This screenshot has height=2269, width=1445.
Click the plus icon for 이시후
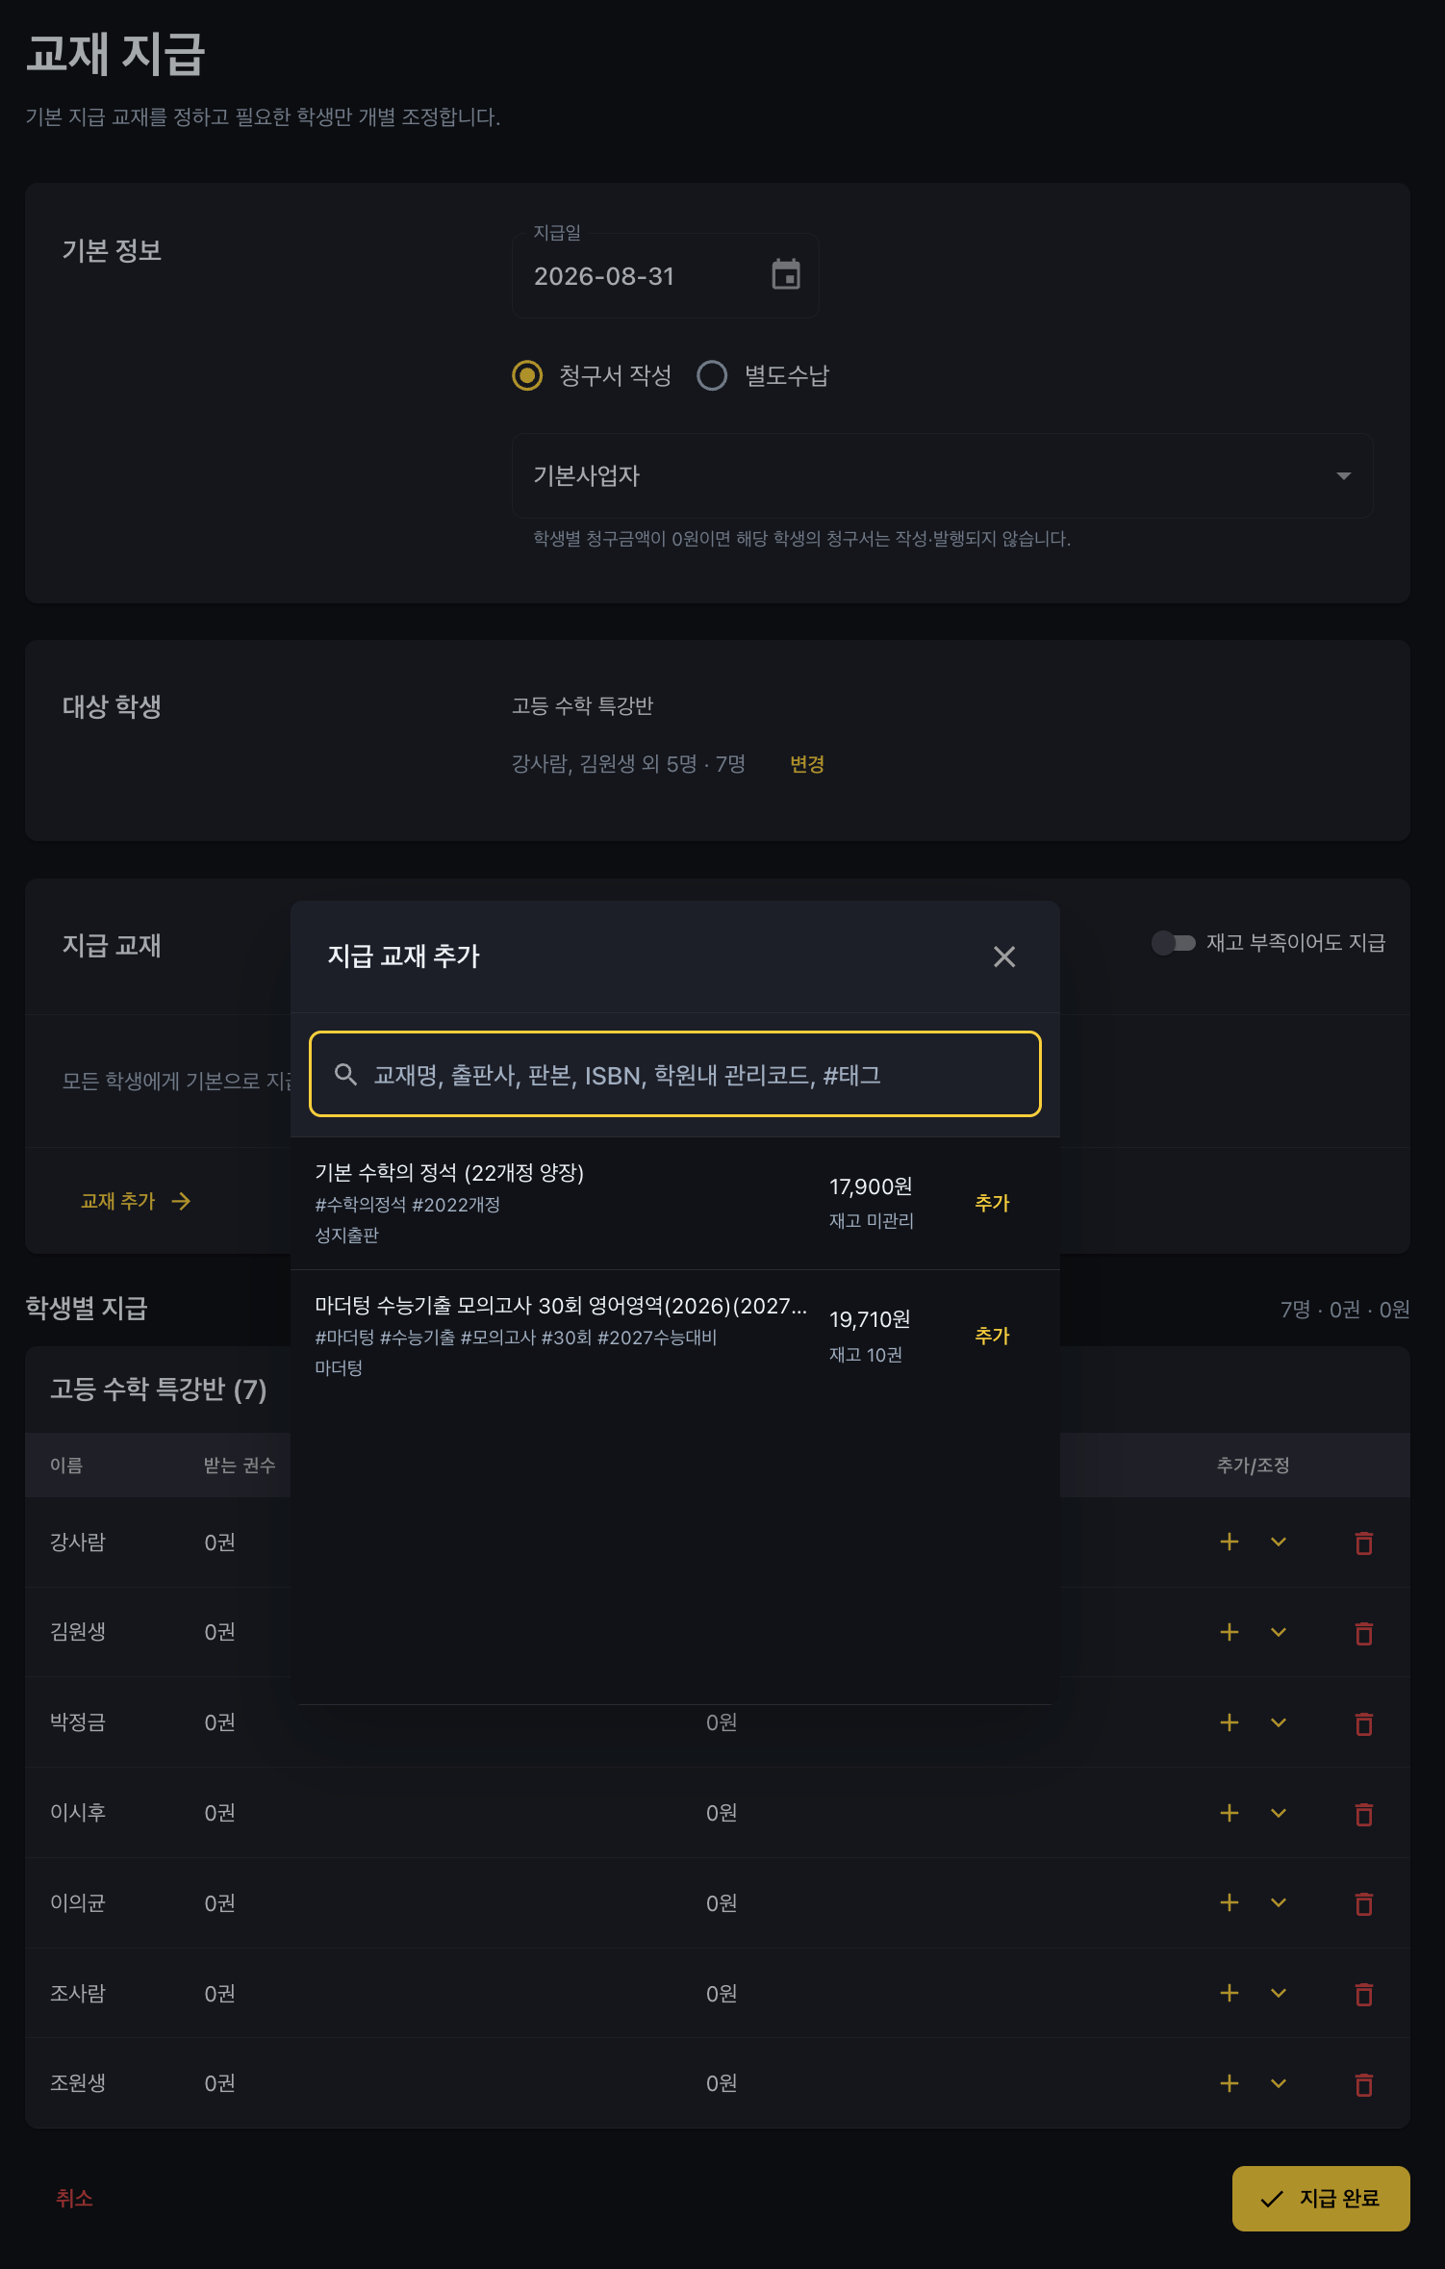1229,1813
